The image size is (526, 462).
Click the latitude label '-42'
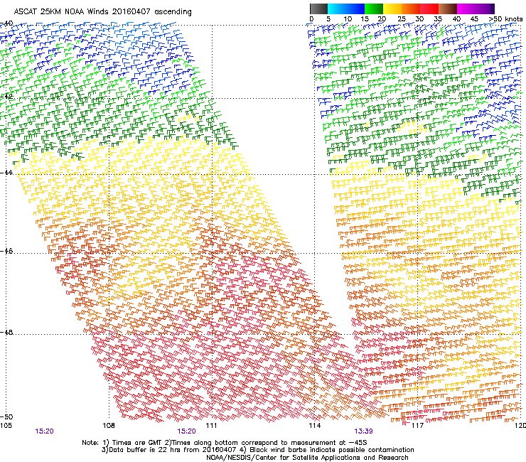(6, 96)
